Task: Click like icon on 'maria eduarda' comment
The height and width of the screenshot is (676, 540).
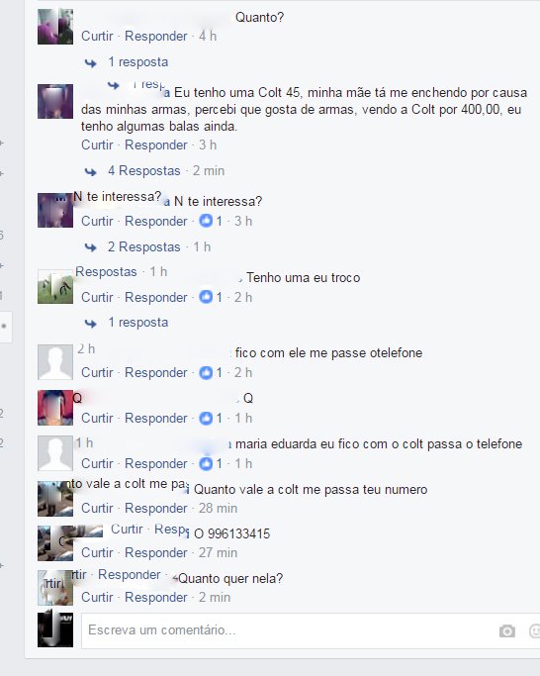Action: tap(206, 463)
